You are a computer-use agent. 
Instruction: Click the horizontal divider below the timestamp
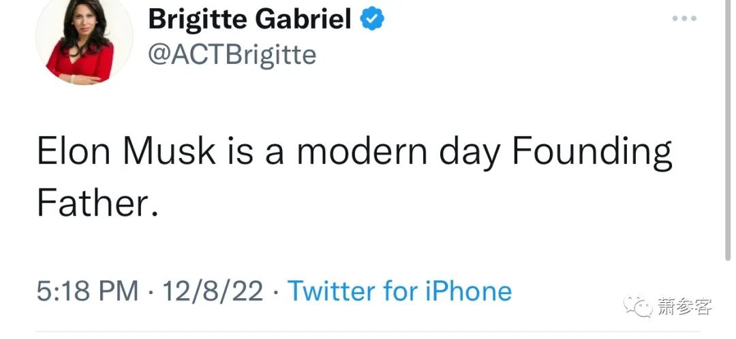coord(368,333)
